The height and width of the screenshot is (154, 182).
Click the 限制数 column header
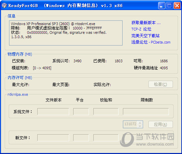click(x=147, y=100)
